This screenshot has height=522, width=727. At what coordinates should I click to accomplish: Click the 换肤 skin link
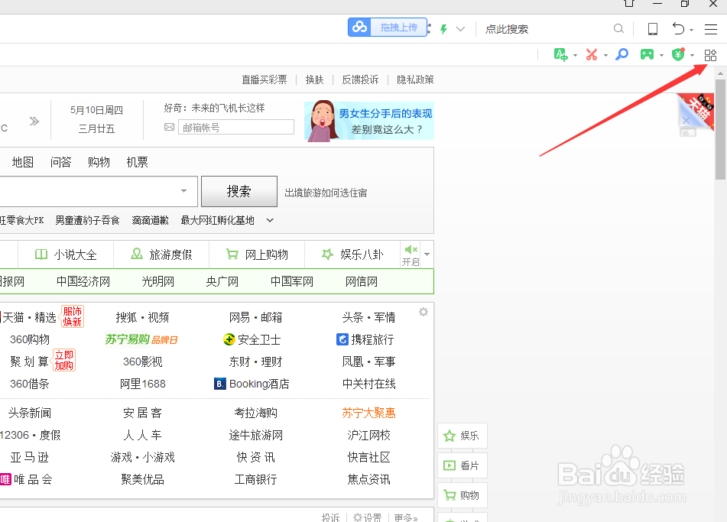[x=314, y=79]
